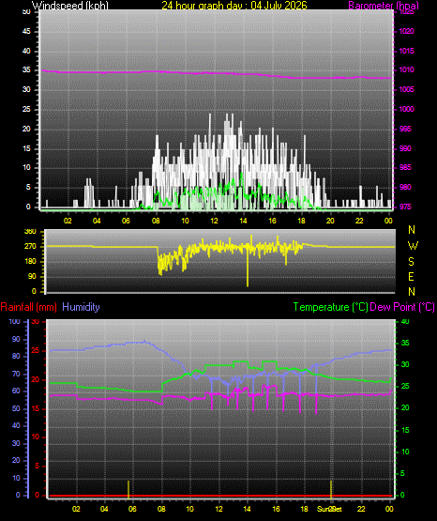Screen dimensions: 437x521
Task: Click hour "14" under the bottom temperature chart
Action: [x=247, y=509]
